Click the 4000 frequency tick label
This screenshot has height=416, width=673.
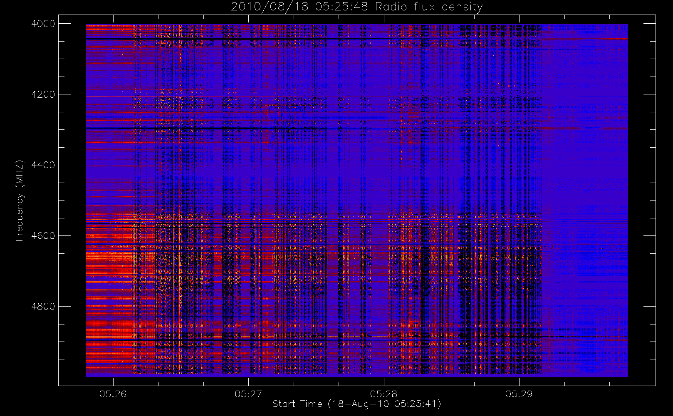pyautogui.click(x=43, y=24)
